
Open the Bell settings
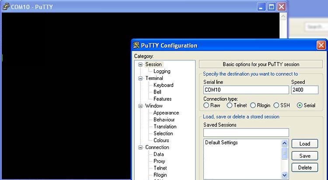pyautogui.click(x=157, y=92)
